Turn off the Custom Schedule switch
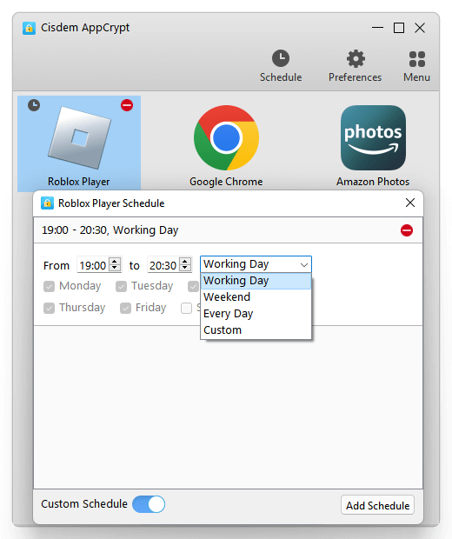This screenshot has height=539, width=452. point(149,504)
